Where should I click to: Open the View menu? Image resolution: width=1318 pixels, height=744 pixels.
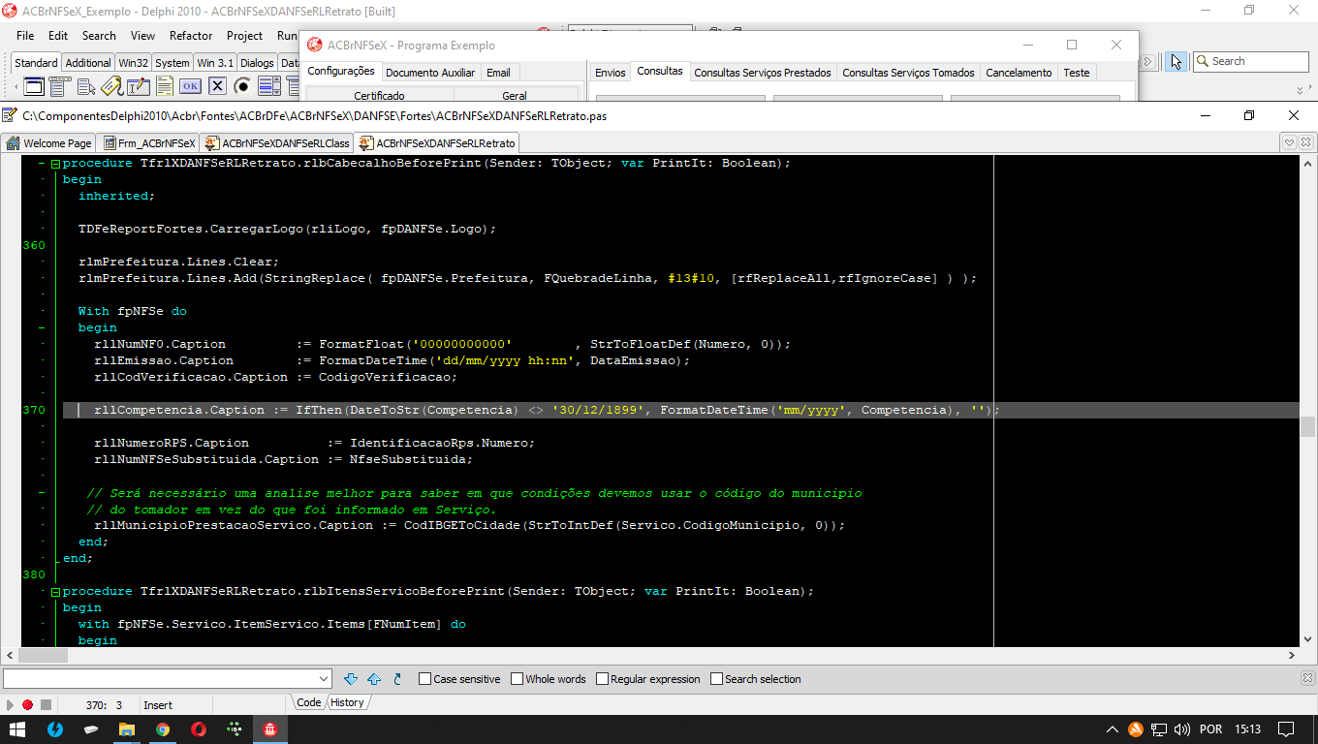click(142, 36)
